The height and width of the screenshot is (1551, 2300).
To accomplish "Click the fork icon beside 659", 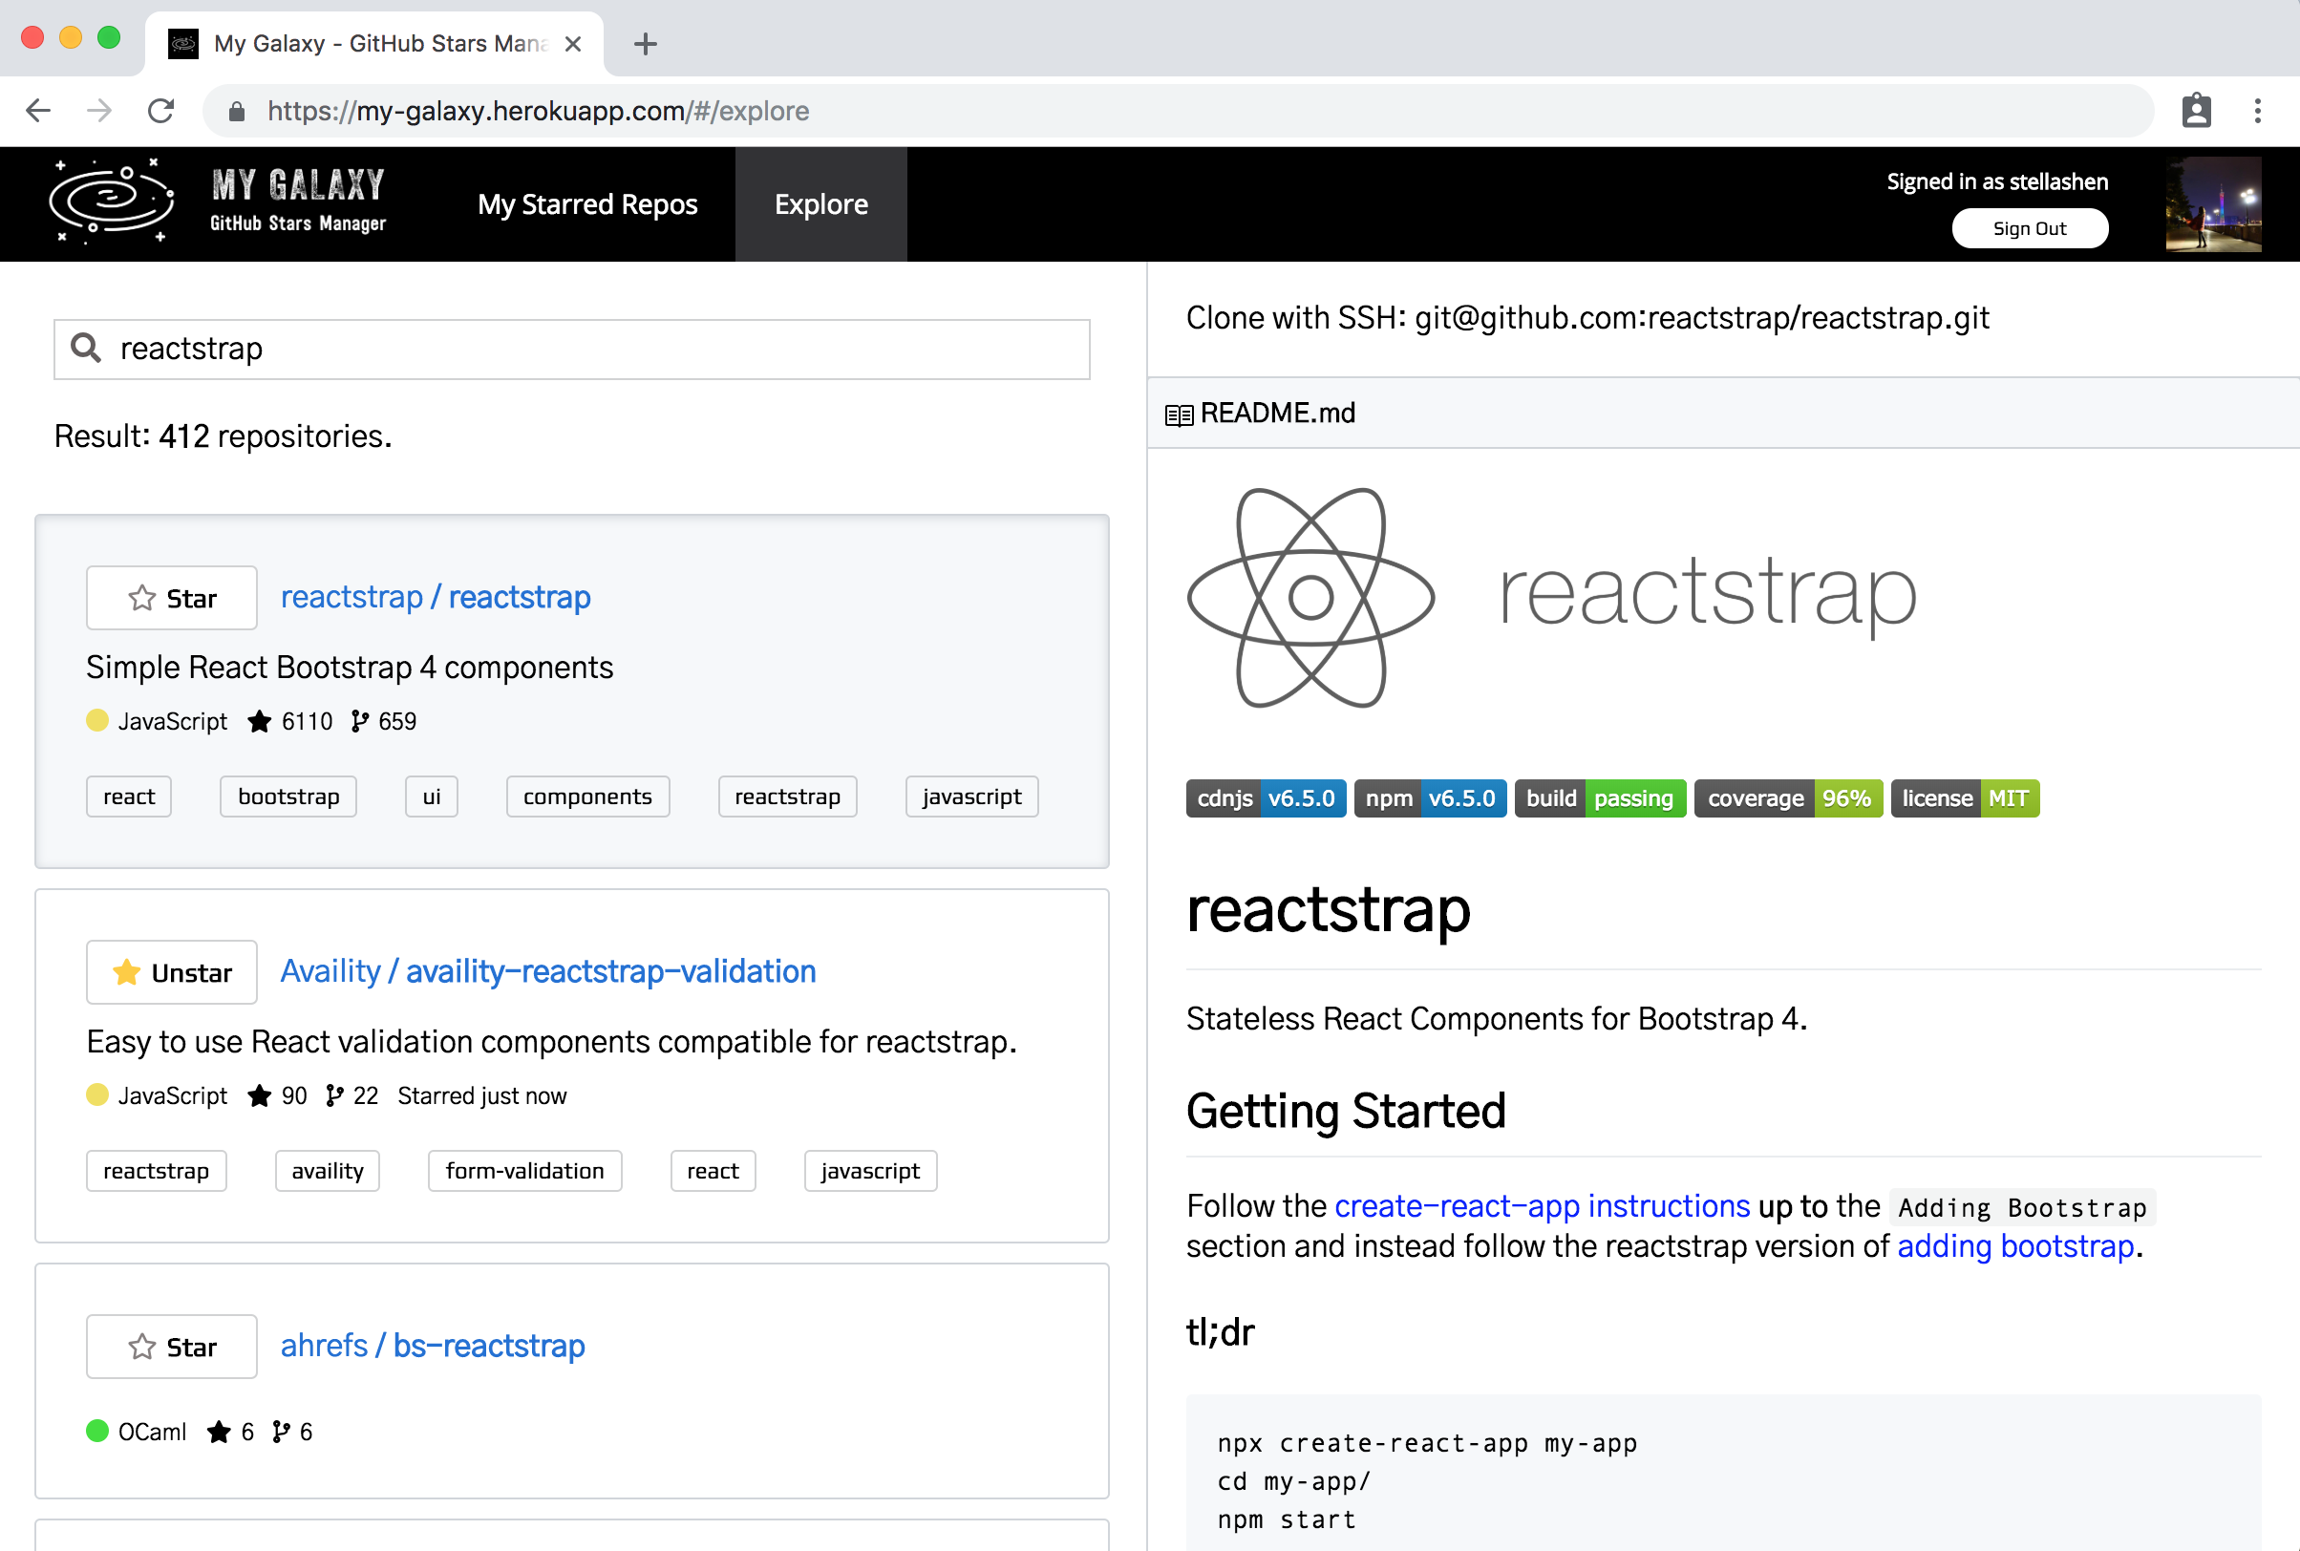I will (x=360, y=721).
